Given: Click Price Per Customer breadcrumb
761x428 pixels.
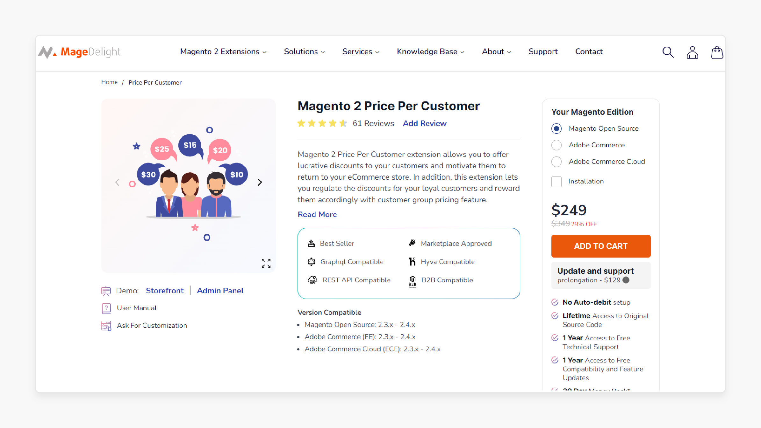Looking at the screenshot, I should [155, 82].
